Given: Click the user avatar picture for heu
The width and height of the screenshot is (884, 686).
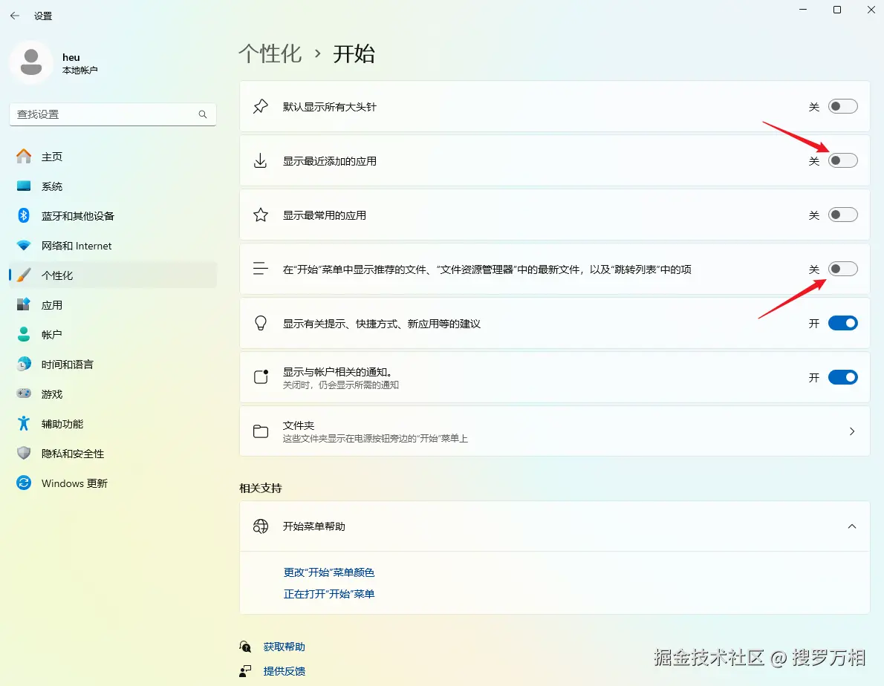Looking at the screenshot, I should click(31, 62).
